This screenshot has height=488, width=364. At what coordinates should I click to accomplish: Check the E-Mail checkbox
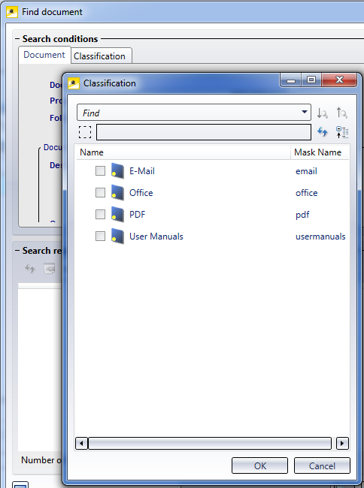point(100,171)
